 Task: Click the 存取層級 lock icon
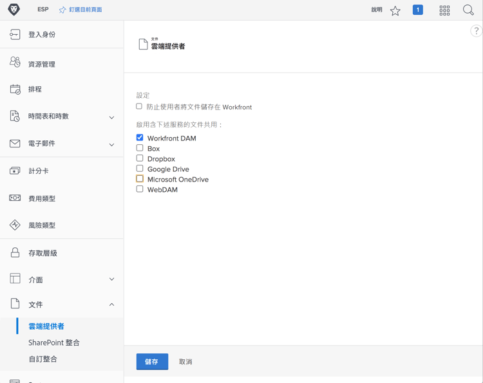pyautogui.click(x=15, y=252)
